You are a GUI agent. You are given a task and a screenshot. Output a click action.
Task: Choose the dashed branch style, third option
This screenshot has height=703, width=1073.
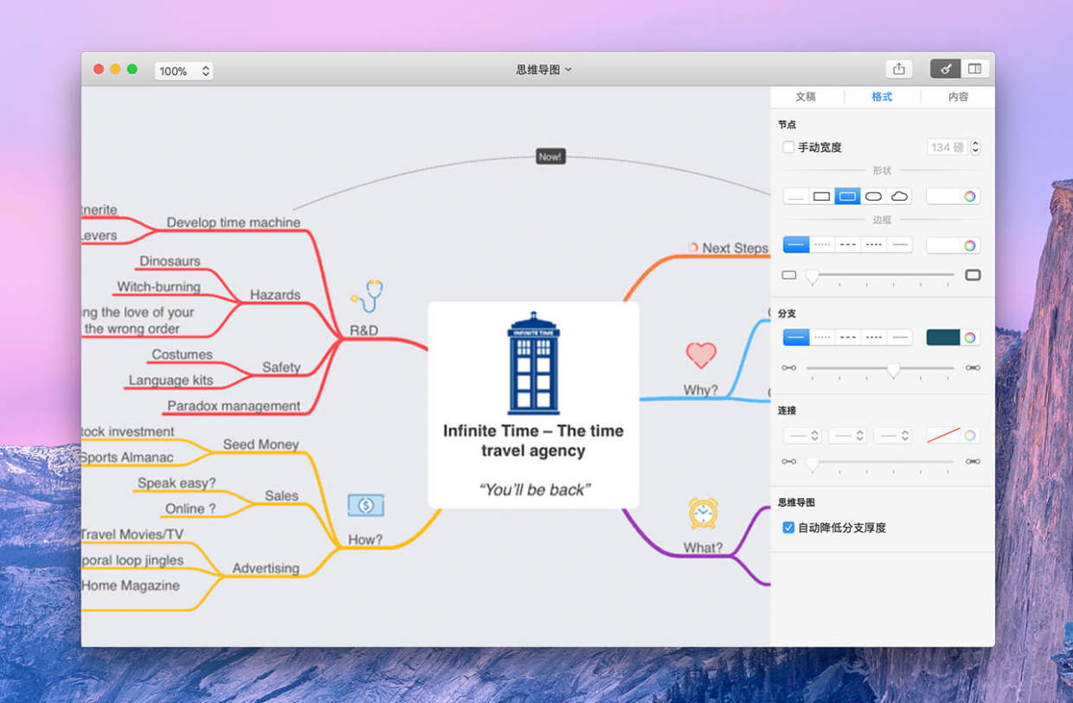pos(848,337)
